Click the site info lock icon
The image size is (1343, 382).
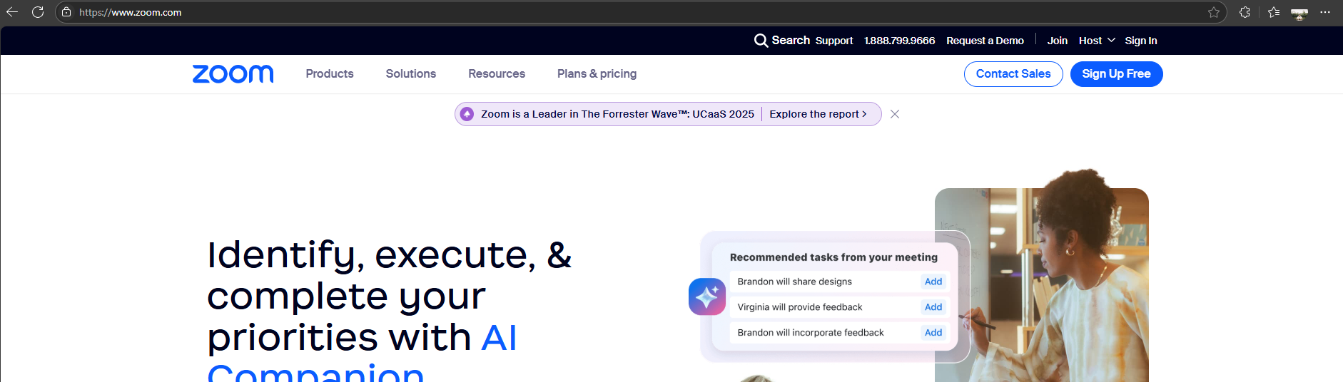point(66,12)
